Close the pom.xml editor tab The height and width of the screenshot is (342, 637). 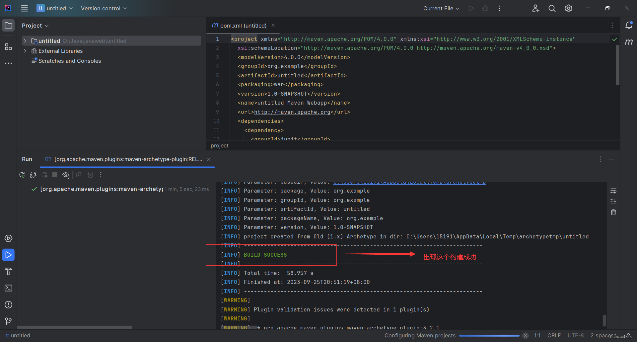pos(273,25)
